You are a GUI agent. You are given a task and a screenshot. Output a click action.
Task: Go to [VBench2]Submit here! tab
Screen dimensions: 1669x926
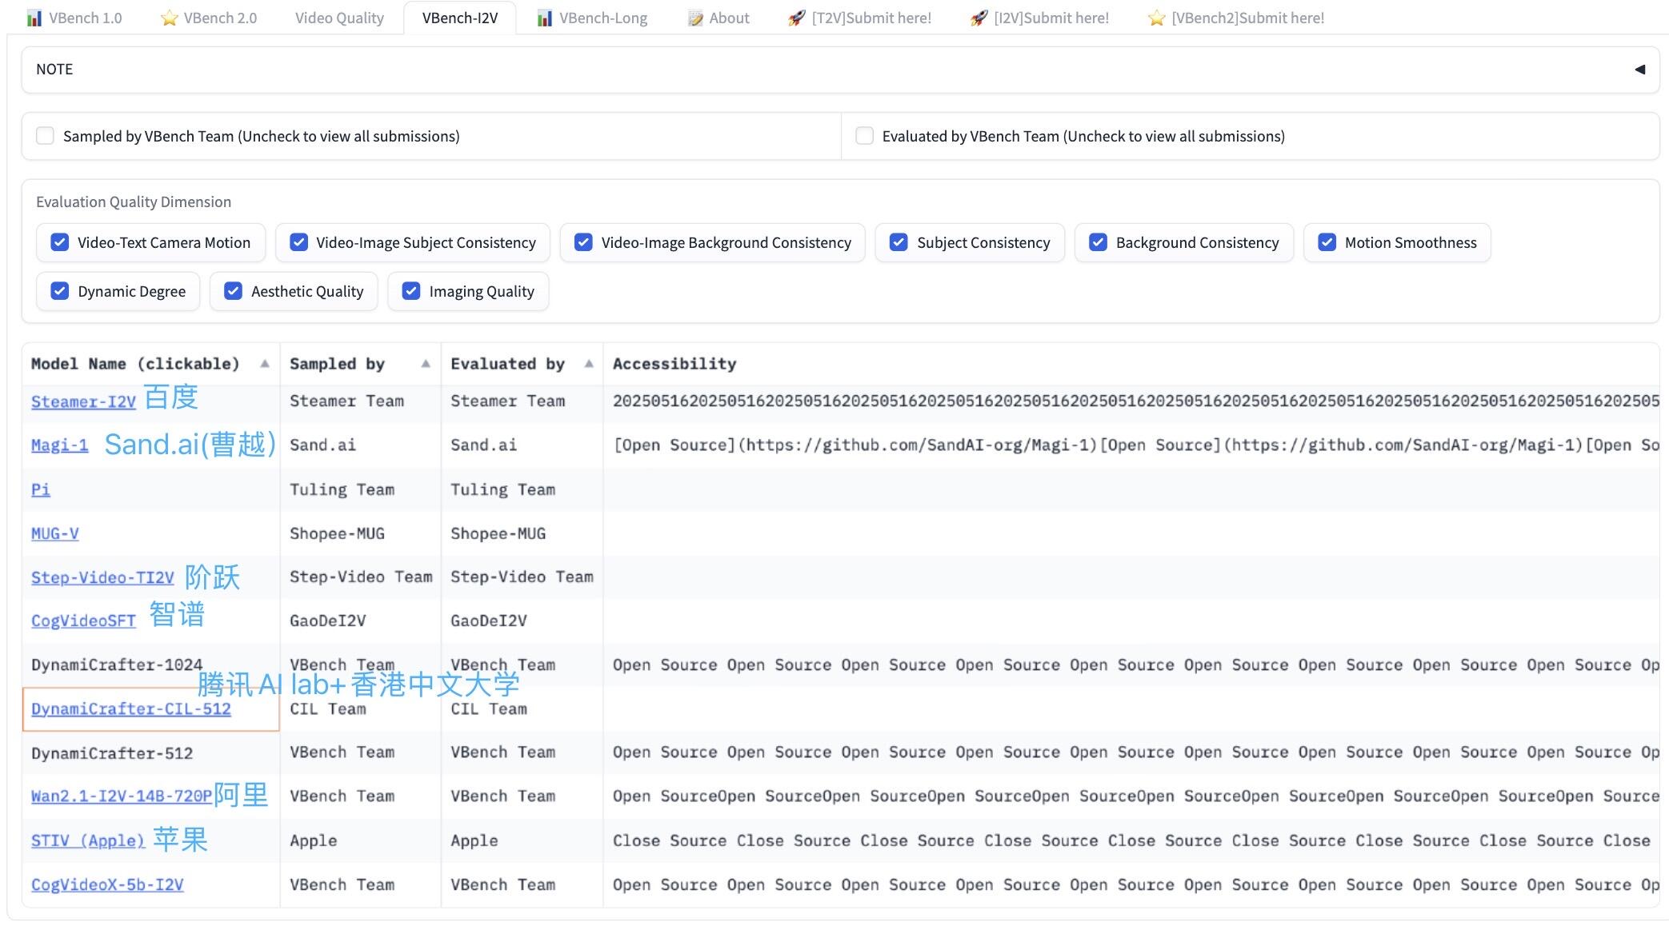click(1236, 18)
